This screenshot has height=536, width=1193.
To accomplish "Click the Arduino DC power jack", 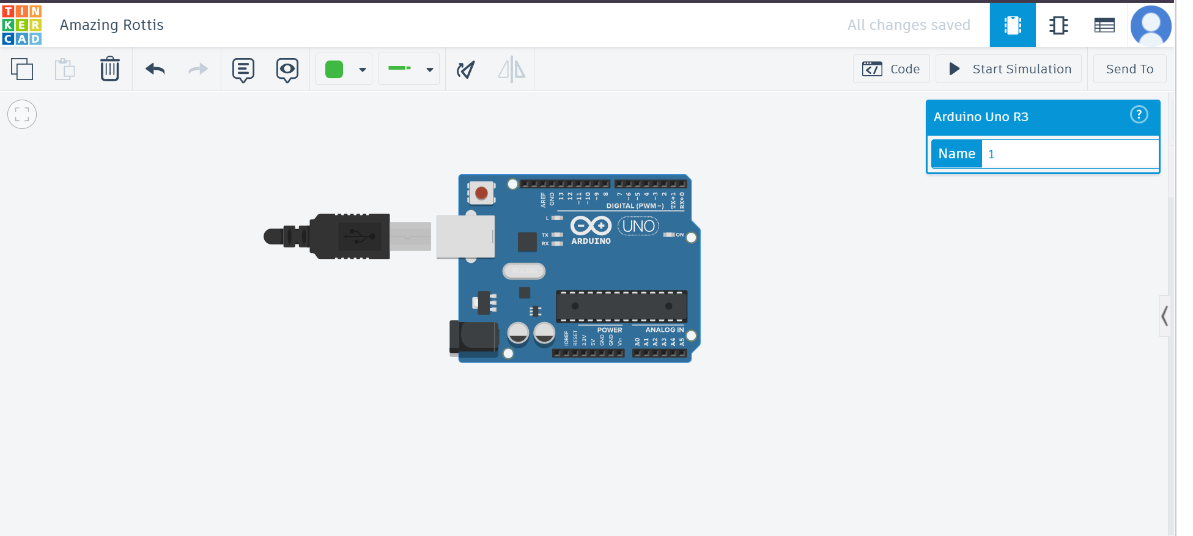I will click(x=474, y=339).
